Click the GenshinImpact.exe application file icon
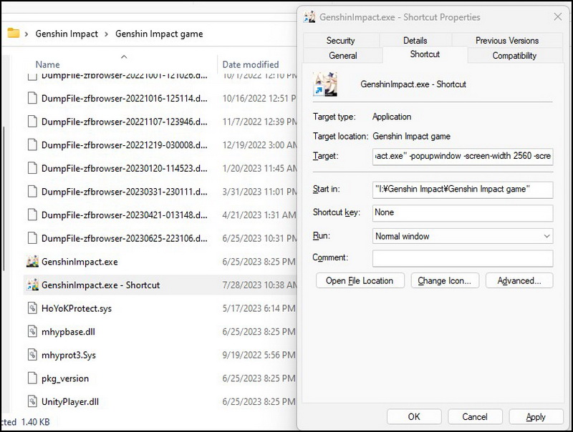573x432 pixels. pos(32,262)
